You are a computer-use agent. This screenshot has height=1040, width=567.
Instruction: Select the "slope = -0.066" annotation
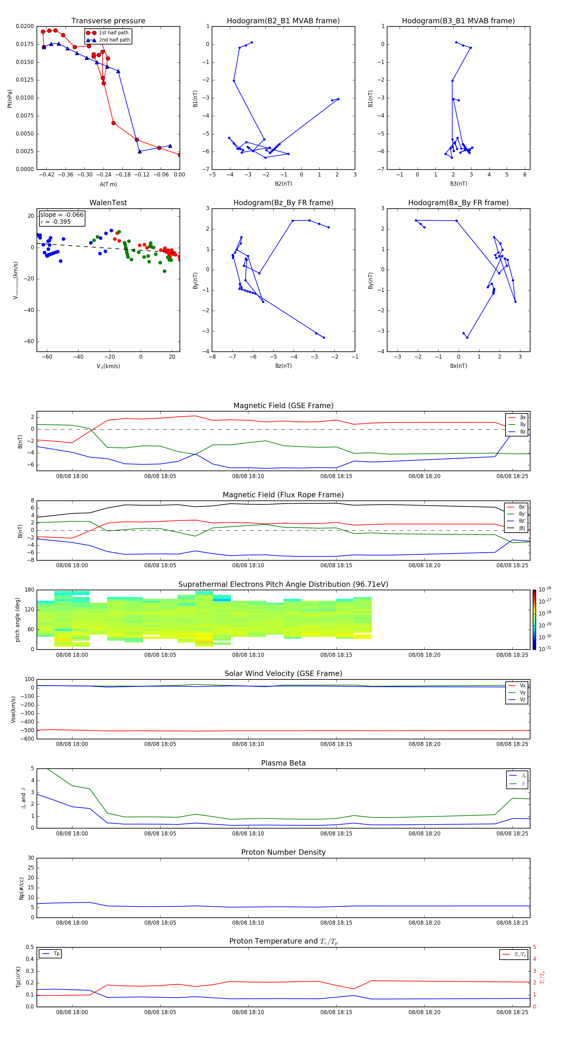pyautogui.click(x=62, y=215)
